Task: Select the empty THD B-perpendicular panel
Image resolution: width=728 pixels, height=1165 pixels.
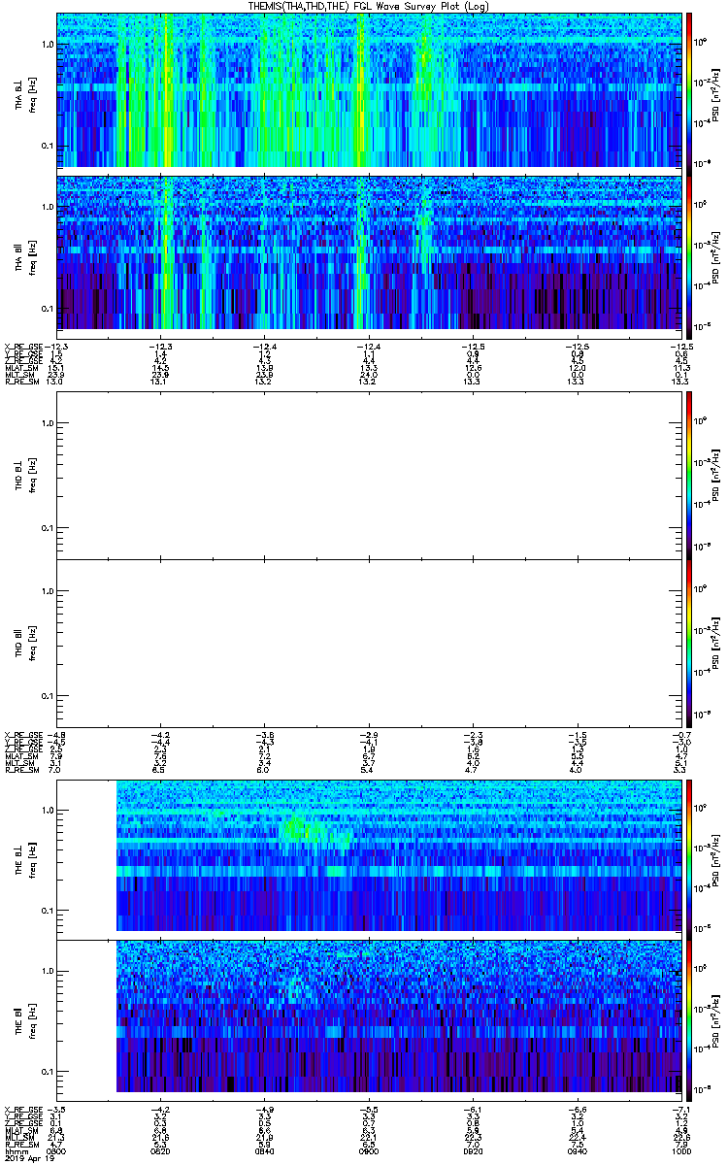Action: pos(371,474)
